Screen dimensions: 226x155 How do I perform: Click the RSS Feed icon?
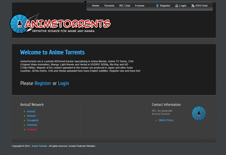pos(193,6)
